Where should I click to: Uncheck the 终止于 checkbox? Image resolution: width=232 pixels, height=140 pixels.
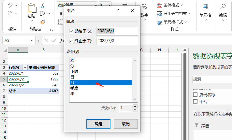tap(71, 41)
